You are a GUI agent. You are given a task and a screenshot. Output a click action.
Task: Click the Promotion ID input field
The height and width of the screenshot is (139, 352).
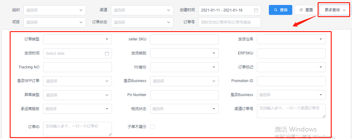291,81
